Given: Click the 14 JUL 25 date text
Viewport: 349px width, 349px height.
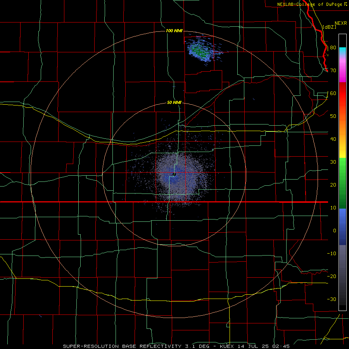Looking at the screenshot, I should [252, 346].
